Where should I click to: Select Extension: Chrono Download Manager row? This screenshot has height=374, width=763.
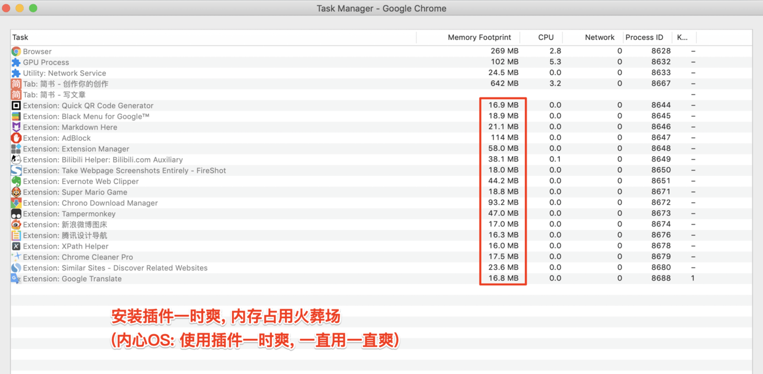coord(381,203)
